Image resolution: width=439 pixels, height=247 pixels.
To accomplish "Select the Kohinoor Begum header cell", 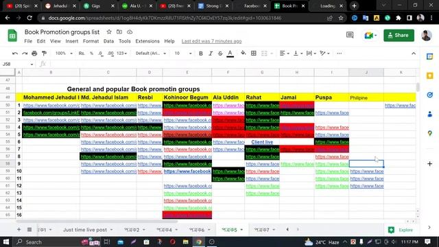I will [187, 97].
